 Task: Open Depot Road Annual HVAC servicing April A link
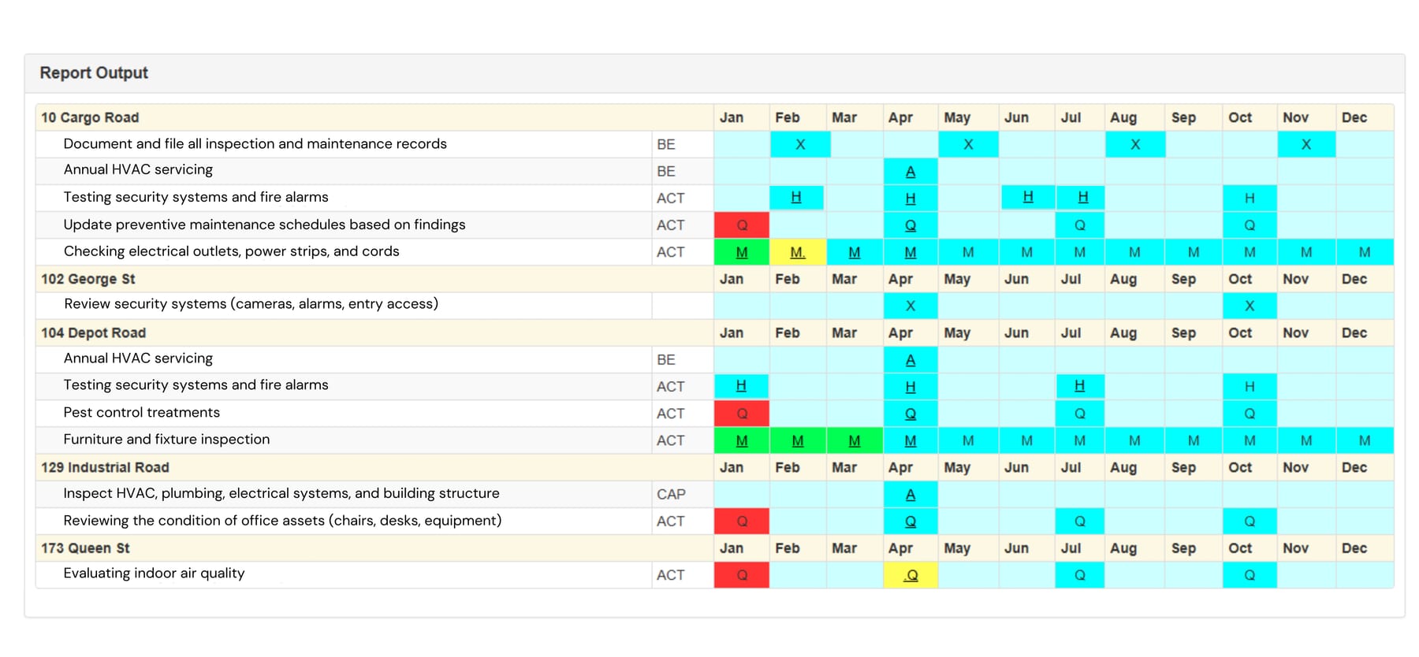911,360
